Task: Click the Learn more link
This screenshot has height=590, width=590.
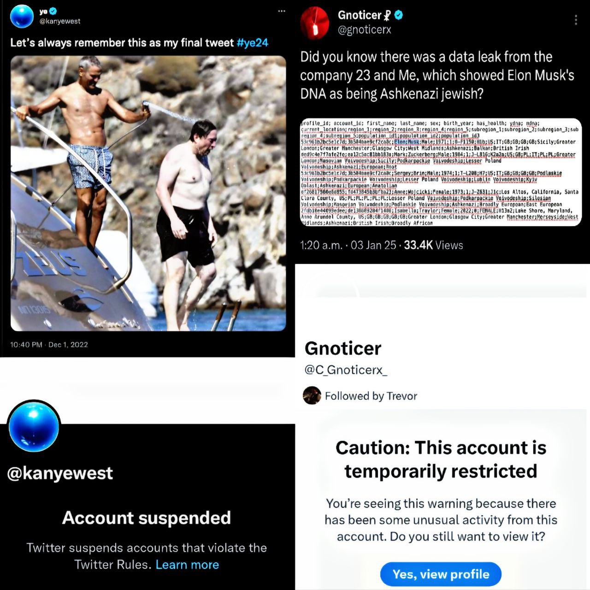Action: pyautogui.click(x=187, y=565)
